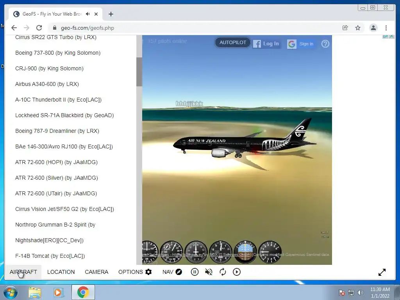Viewport: 400px width, 300px height.
Task: Click the GeoFS browser tab title
Action: click(52, 14)
